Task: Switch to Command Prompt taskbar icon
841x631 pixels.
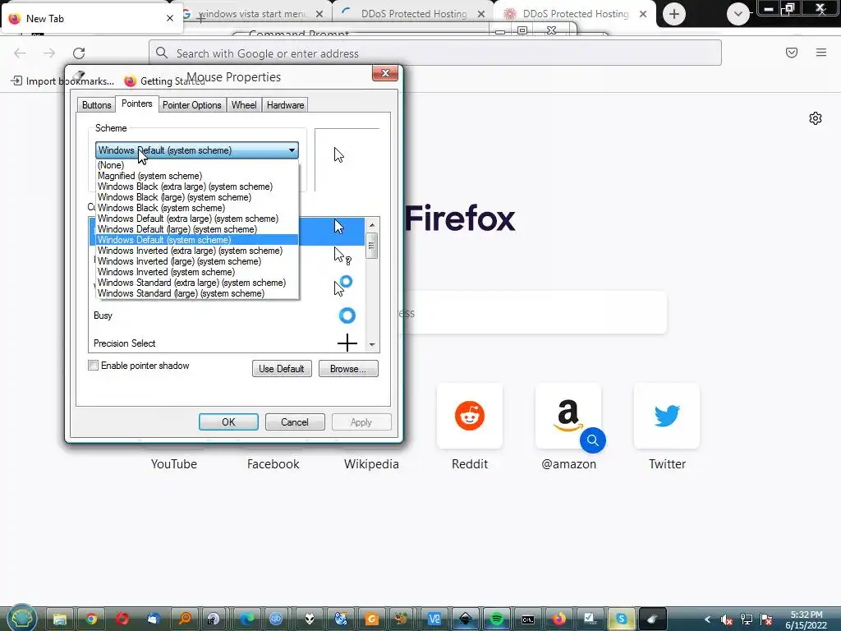Action: tap(528, 619)
